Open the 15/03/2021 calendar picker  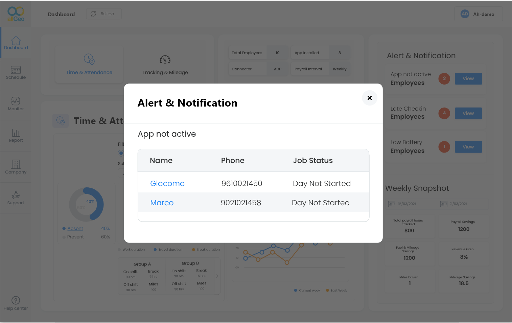(x=392, y=204)
